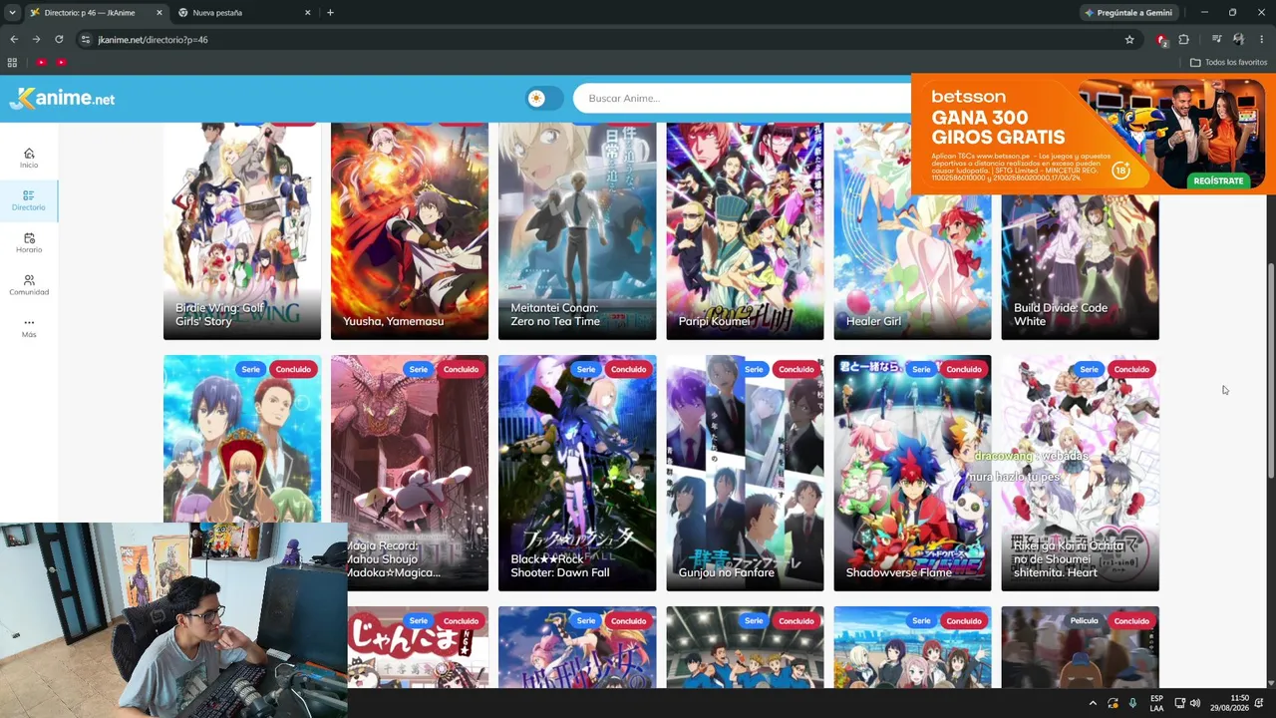Screen dimensions: 1276x718
Task: Open the Inicio home page in sidebar
Action: pyautogui.click(x=29, y=158)
